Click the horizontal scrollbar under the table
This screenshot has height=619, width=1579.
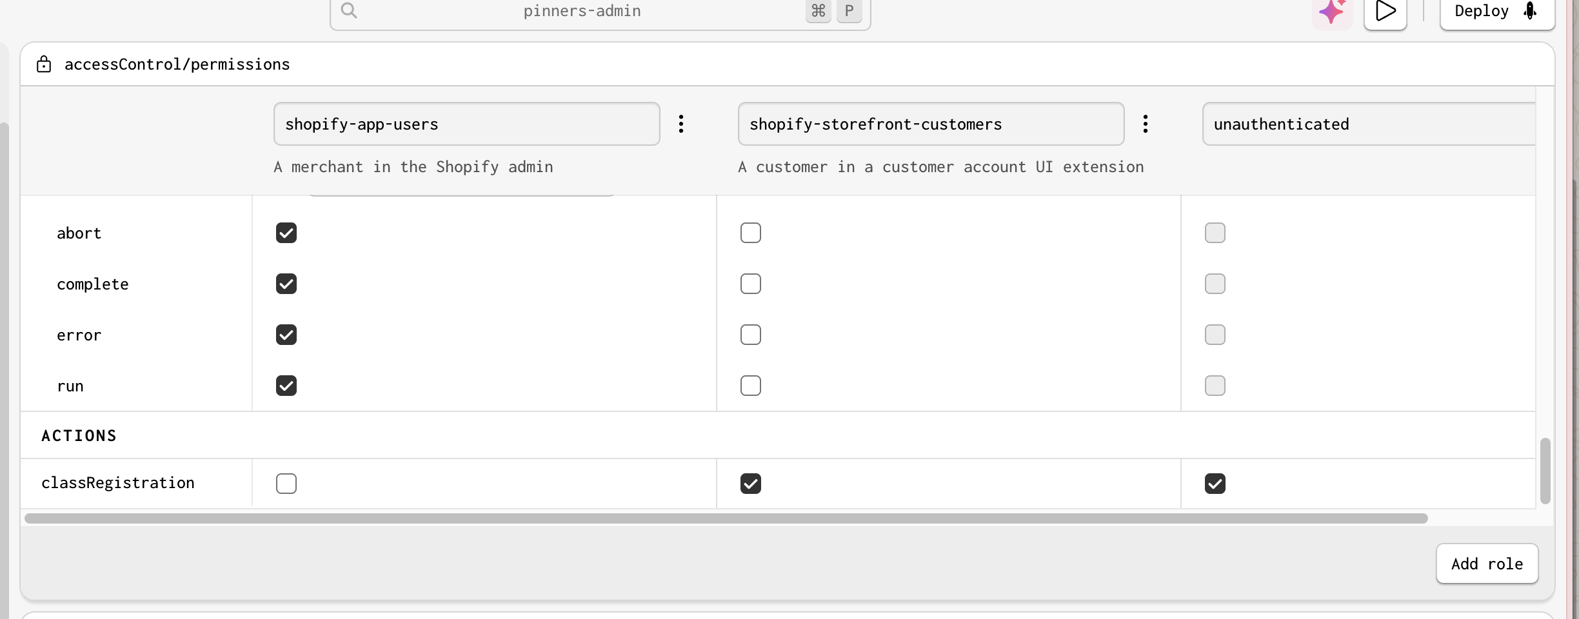[x=726, y=518]
